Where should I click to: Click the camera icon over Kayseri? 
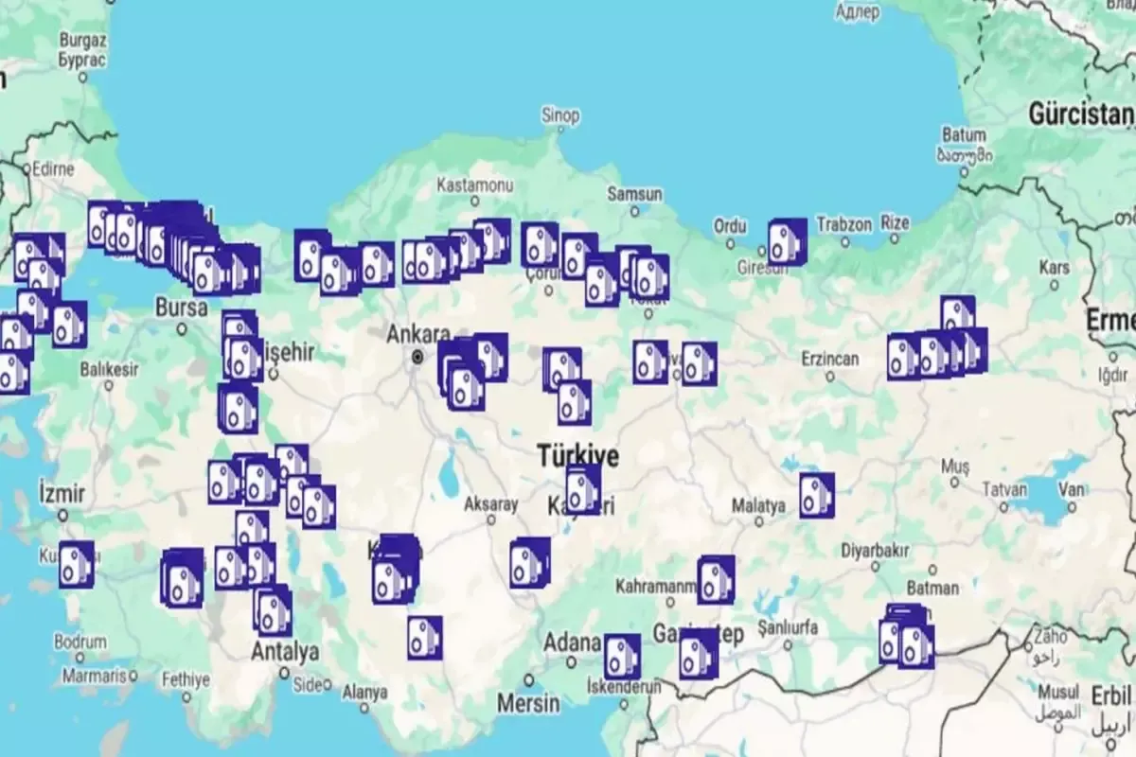[x=583, y=489]
